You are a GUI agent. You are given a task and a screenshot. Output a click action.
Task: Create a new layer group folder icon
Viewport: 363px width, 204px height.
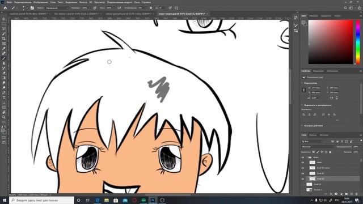347,194
